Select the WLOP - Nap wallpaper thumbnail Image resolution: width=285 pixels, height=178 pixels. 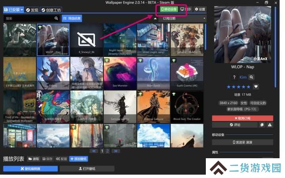pos(53,40)
